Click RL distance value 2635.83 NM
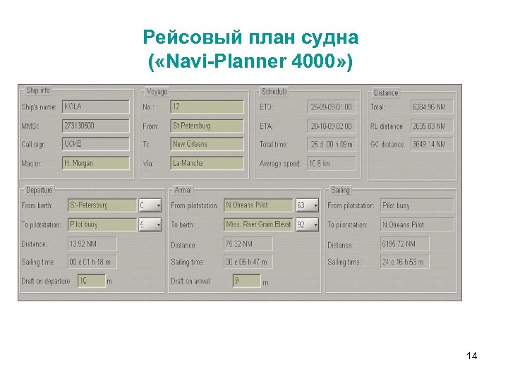Screen dimensions: 508x381 [x=432, y=126]
